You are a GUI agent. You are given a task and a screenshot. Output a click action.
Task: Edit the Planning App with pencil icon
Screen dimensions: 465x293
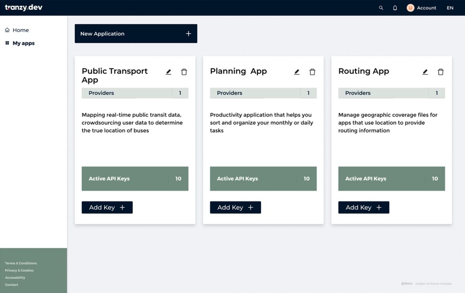pos(297,72)
